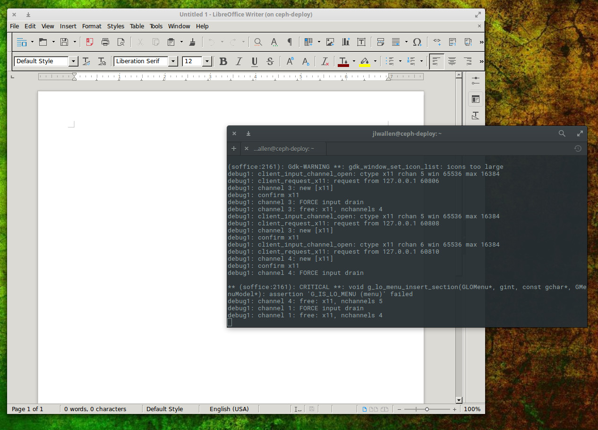Click Update Style icon
Screen dimensions: 598x430
pyautogui.click(x=86, y=61)
